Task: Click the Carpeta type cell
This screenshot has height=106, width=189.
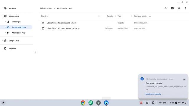Action: coord(120,23)
